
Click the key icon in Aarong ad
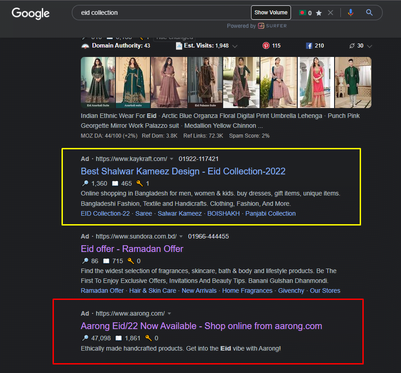tap(149, 338)
